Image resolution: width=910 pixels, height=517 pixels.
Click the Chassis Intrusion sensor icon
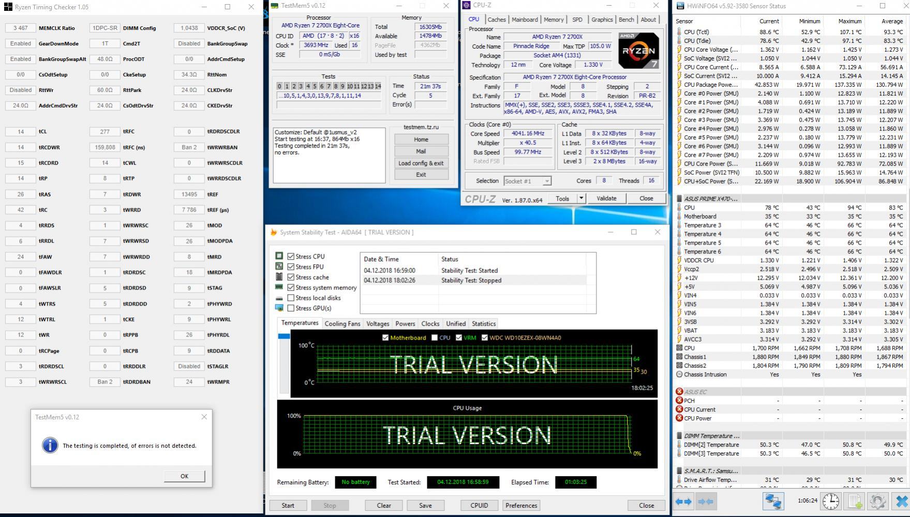pos(679,374)
